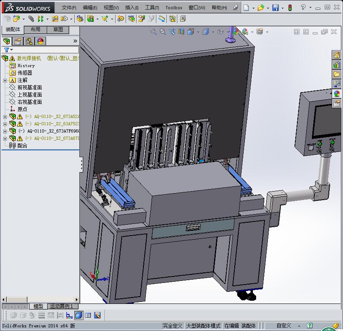Viewport: 343px width, 331px height.
Task: Expand the 注解 annotations tree node
Action: point(5,80)
